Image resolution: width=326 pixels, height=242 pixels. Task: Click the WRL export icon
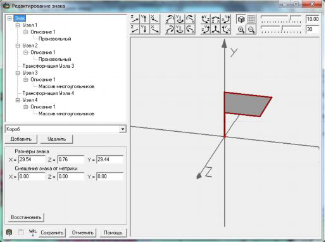tap(32, 232)
